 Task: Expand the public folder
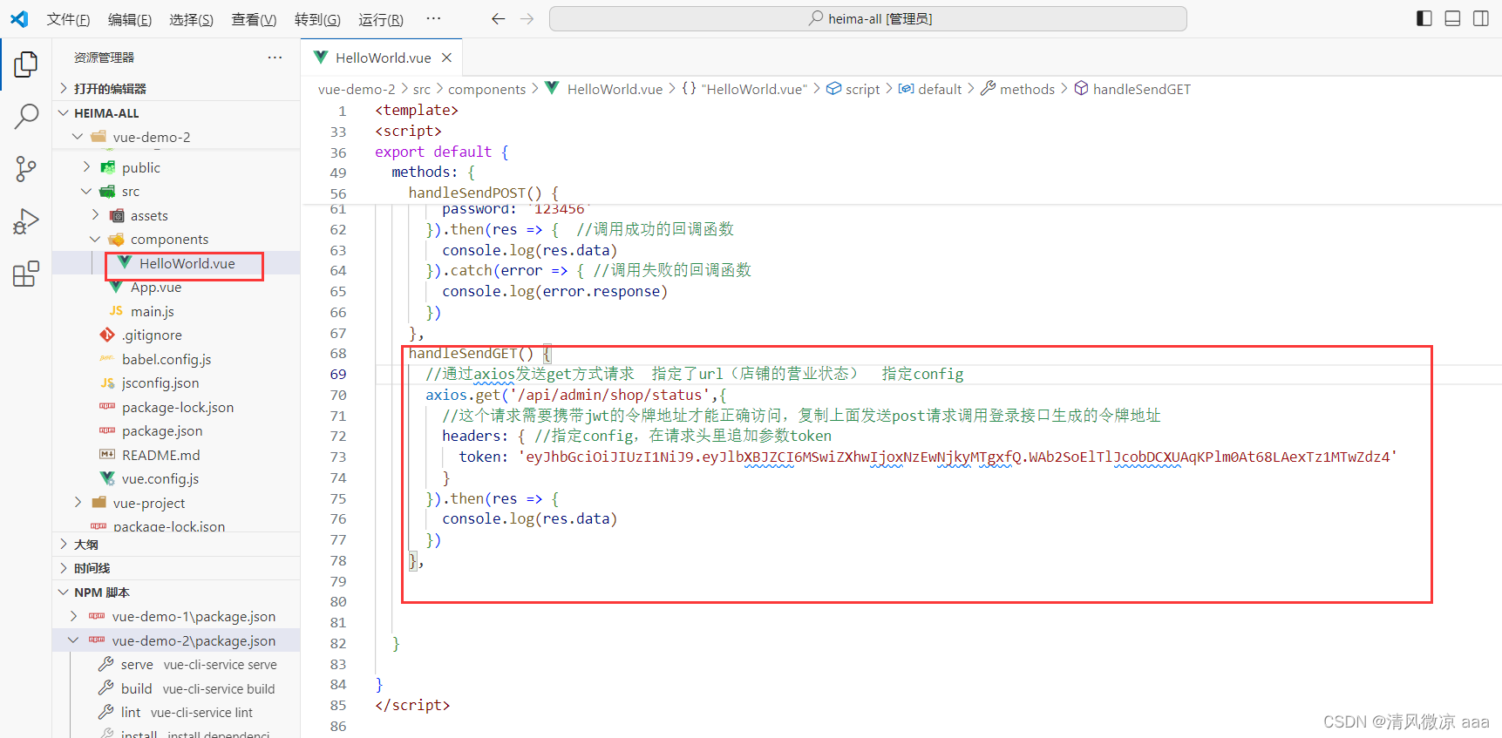coord(176,167)
